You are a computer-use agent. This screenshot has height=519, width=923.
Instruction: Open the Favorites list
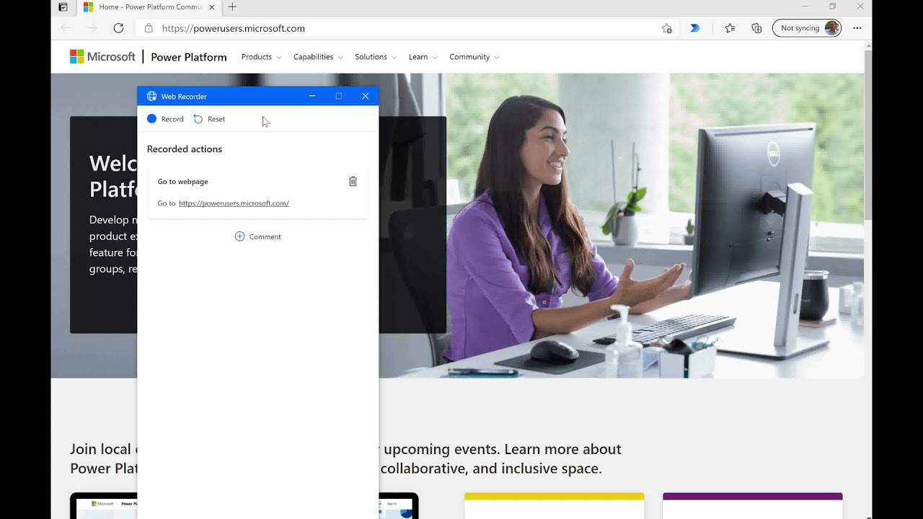[730, 28]
